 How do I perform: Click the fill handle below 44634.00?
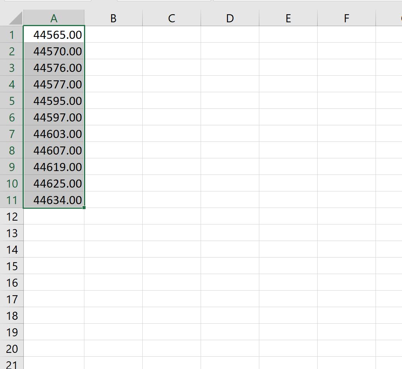click(84, 208)
